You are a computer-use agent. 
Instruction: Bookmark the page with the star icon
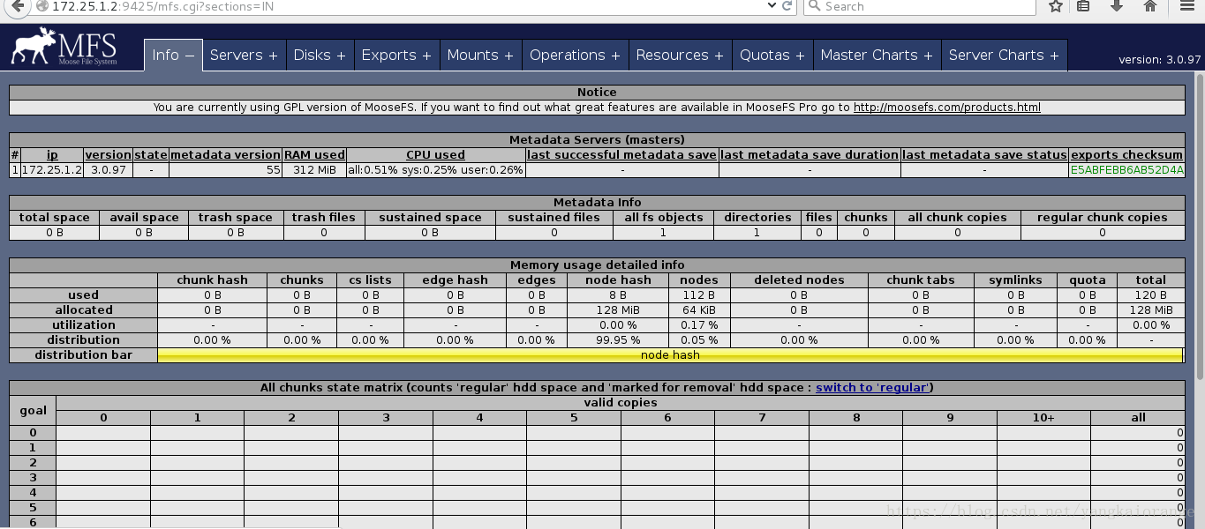coord(1055,6)
